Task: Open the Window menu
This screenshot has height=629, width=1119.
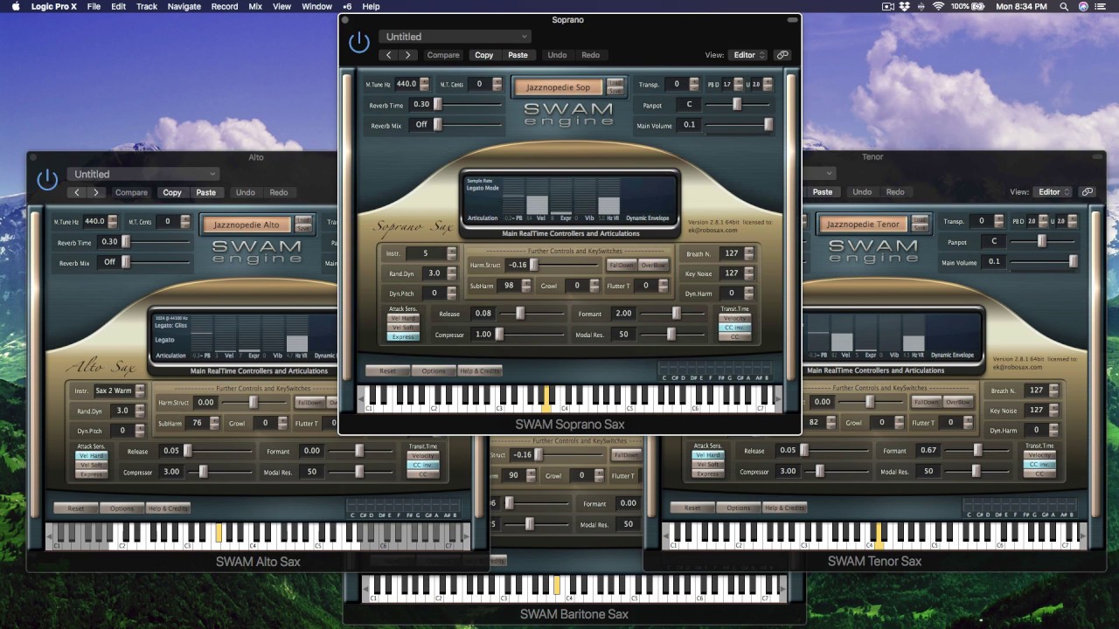Action: point(317,6)
